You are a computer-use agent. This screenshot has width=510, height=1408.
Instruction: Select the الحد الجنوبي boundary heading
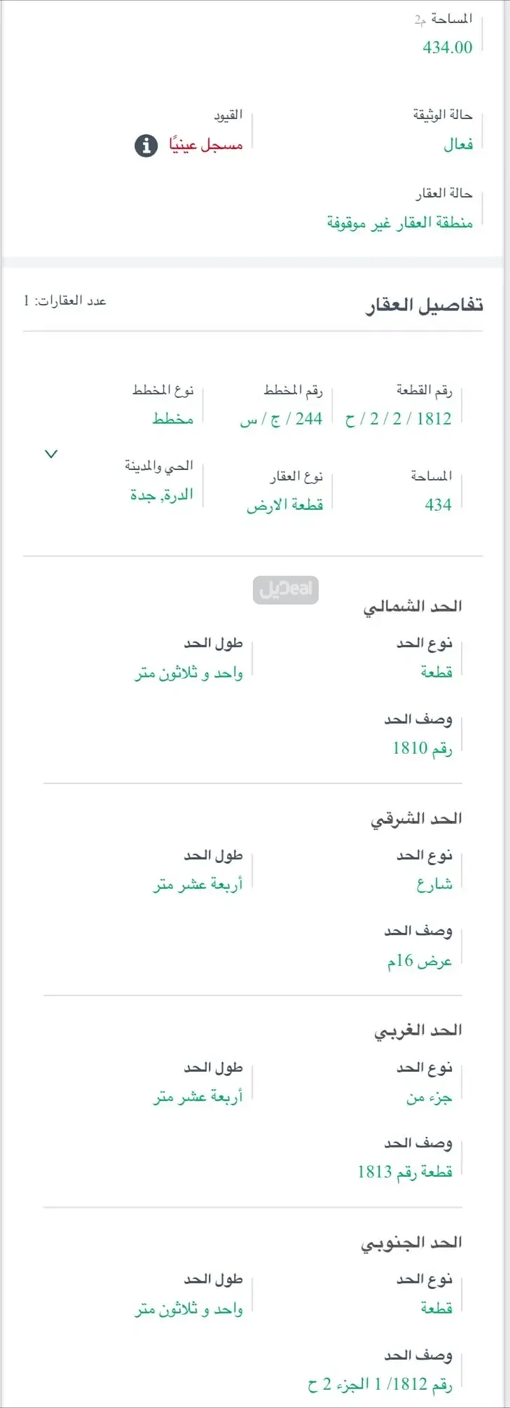pos(411,1243)
